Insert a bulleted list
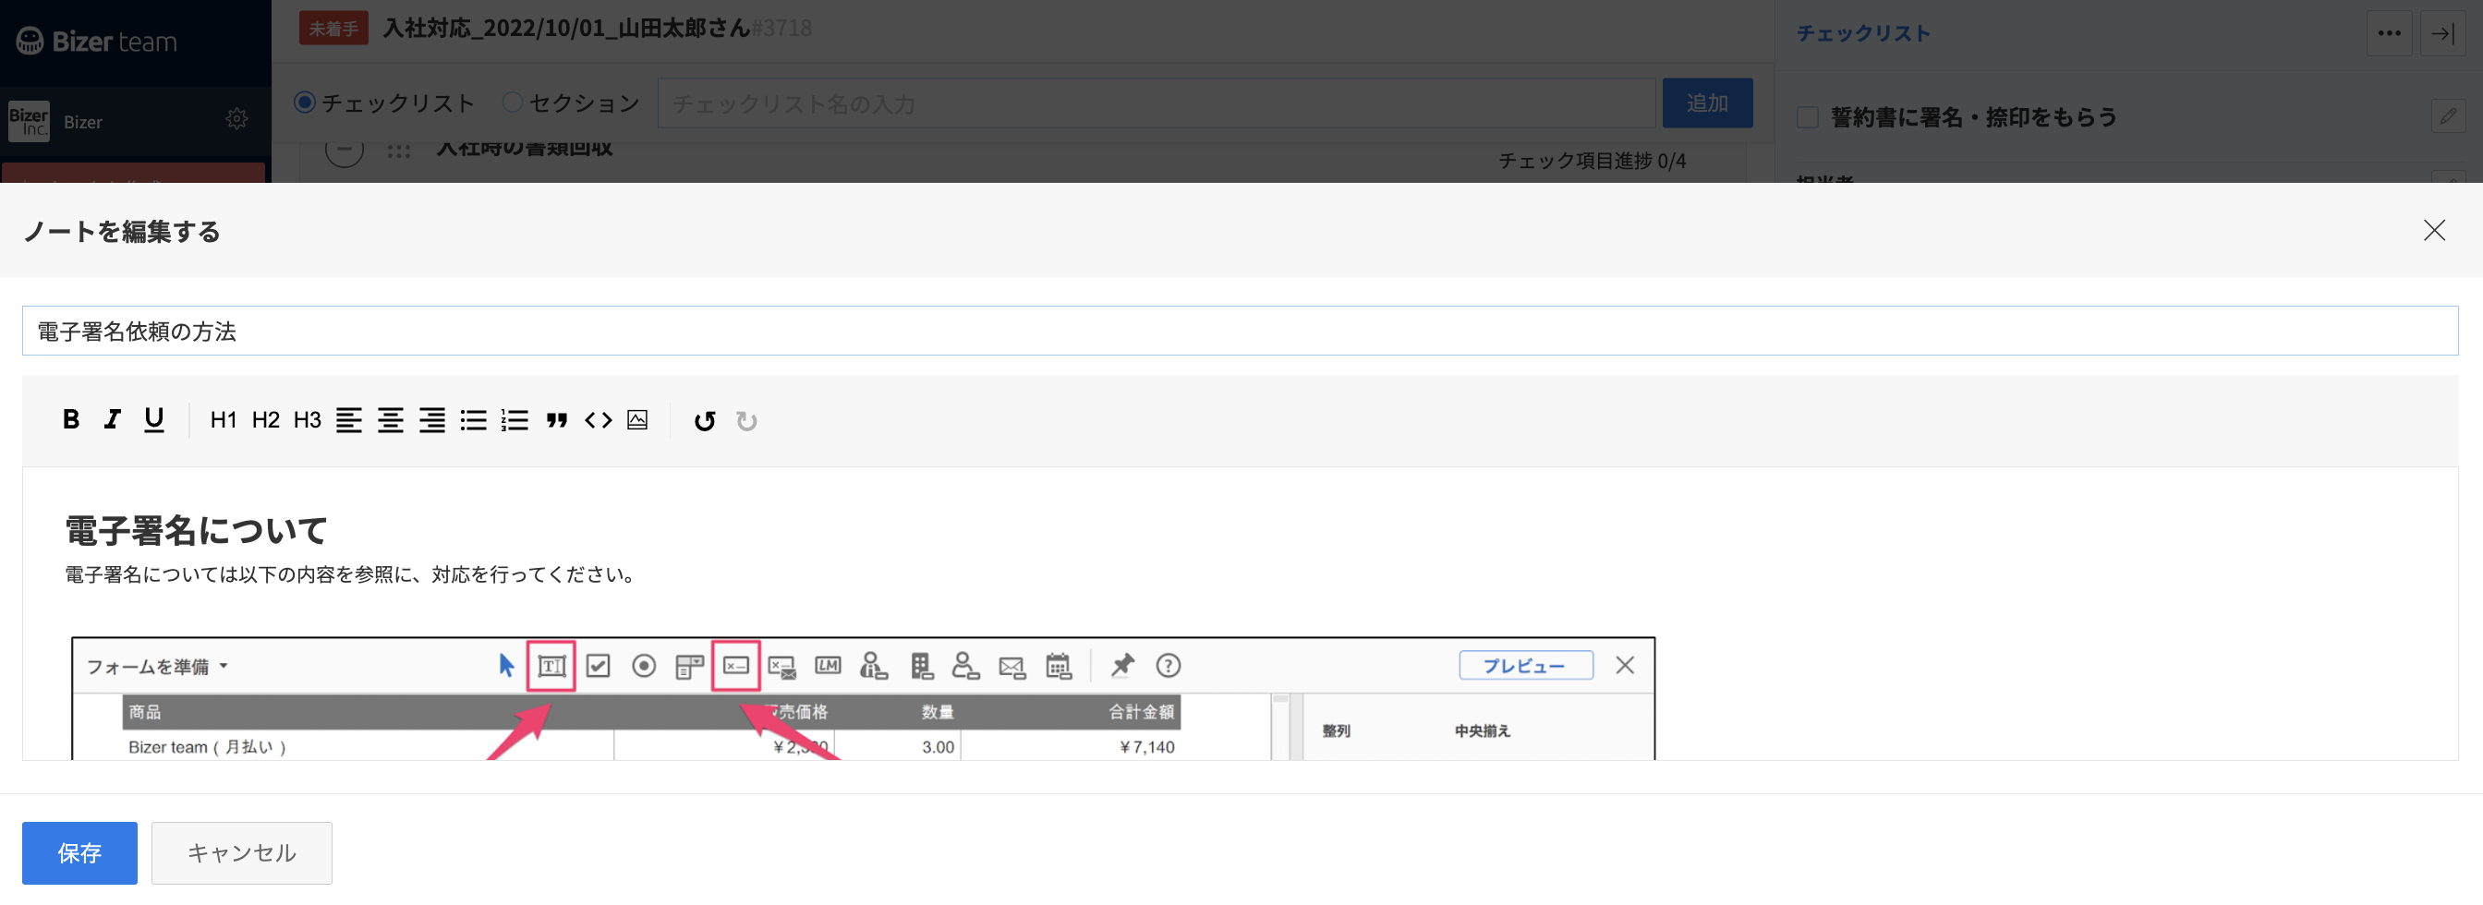Screen dimensions: 2483x905 [x=473, y=420]
